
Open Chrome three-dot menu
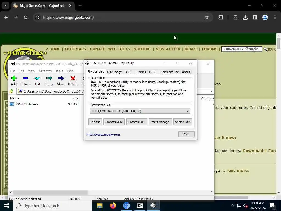click(x=275, y=17)
